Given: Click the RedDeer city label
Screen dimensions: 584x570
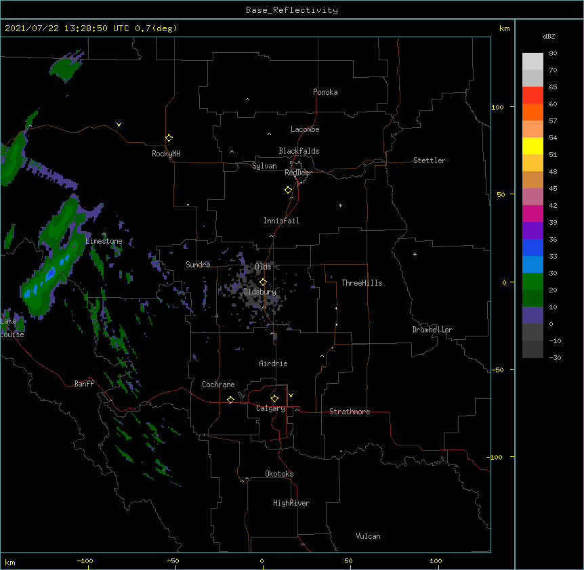Looking at the screenshot, I should 298,173.
